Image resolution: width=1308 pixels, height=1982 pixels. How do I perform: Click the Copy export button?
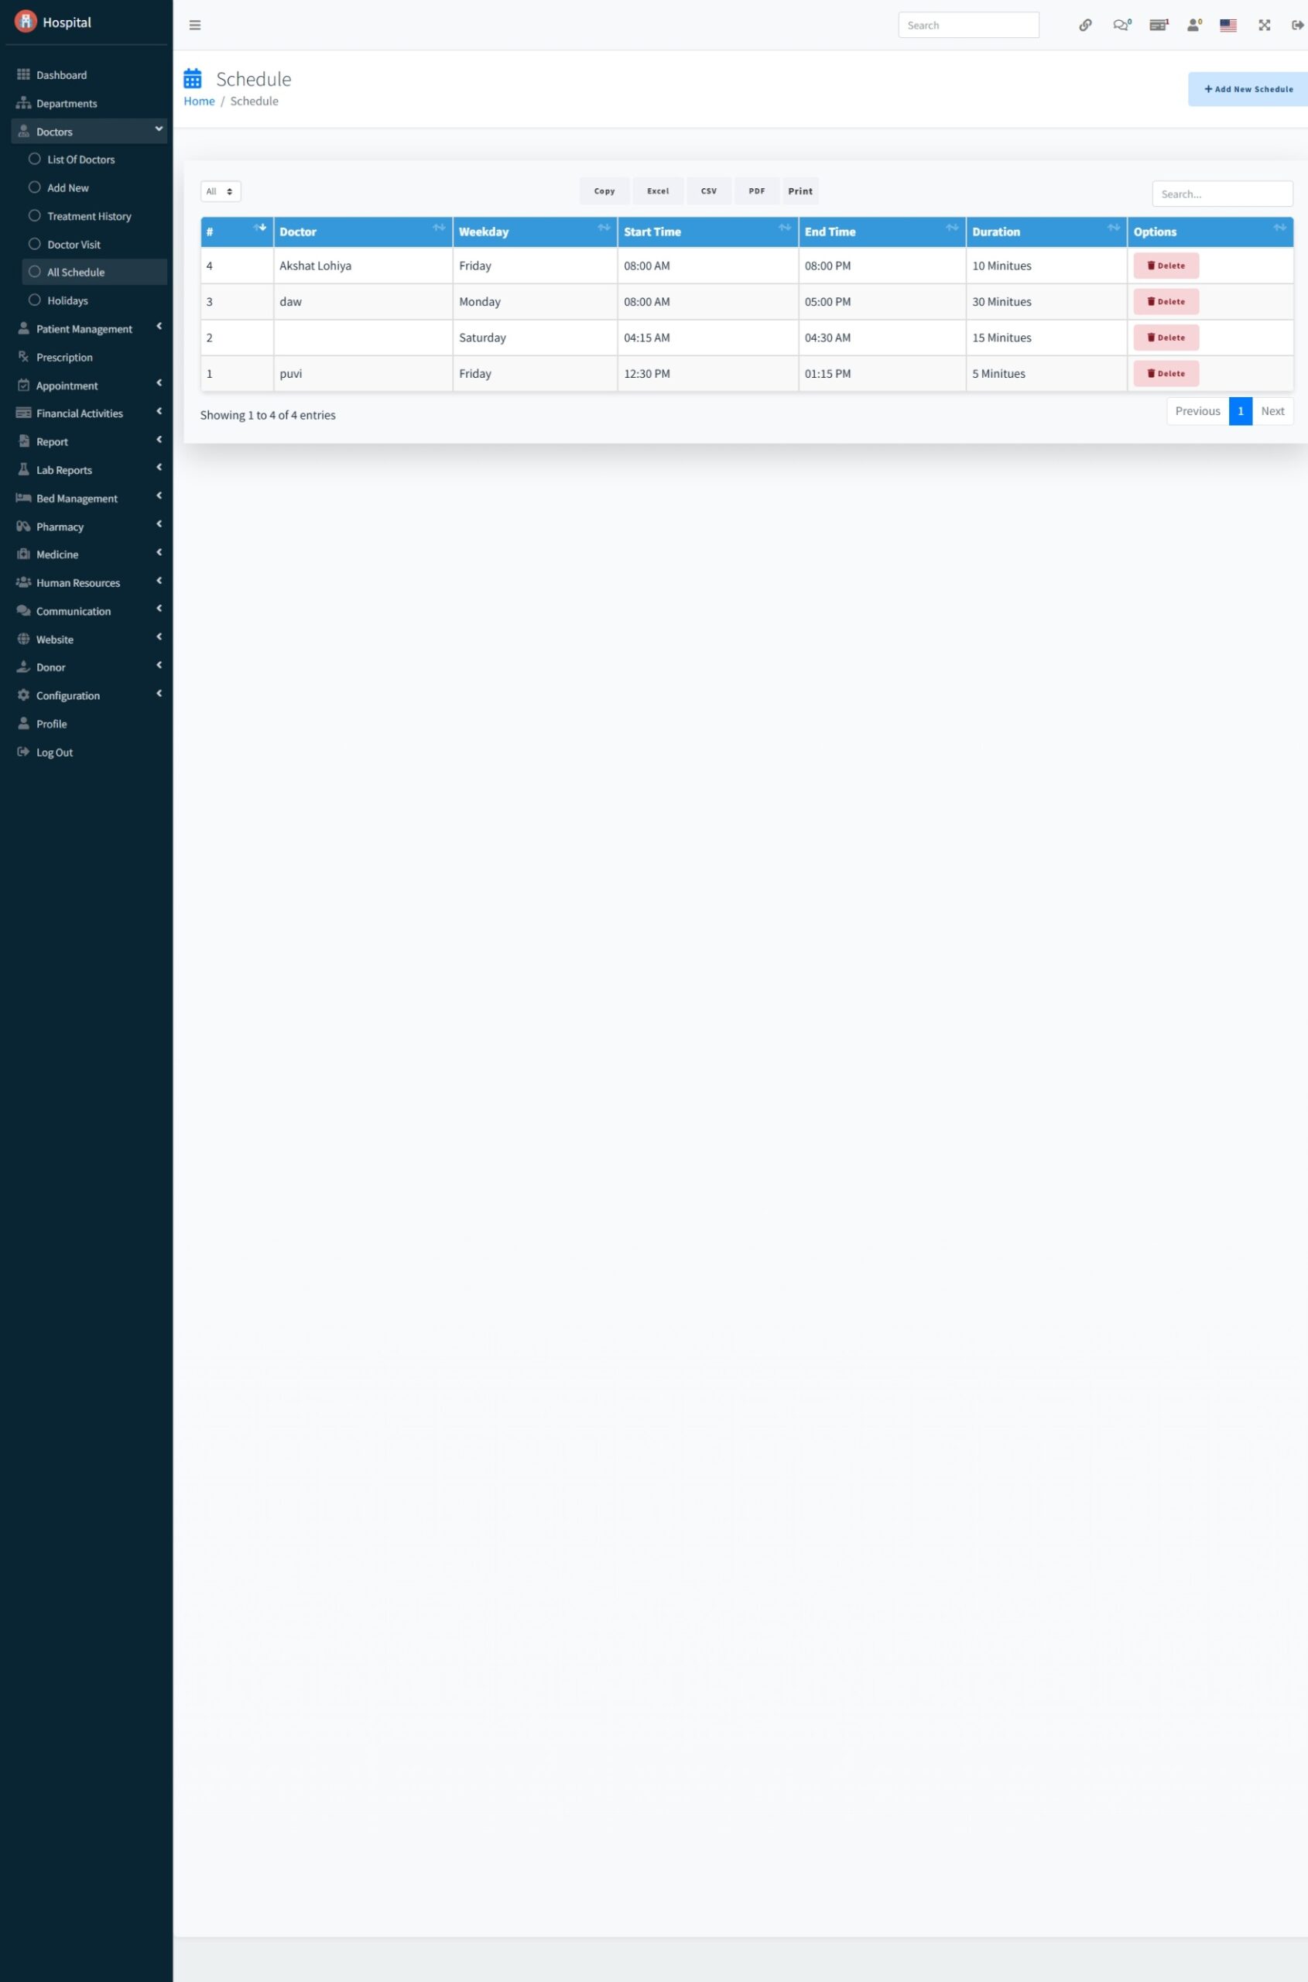(x=604, y=191)
